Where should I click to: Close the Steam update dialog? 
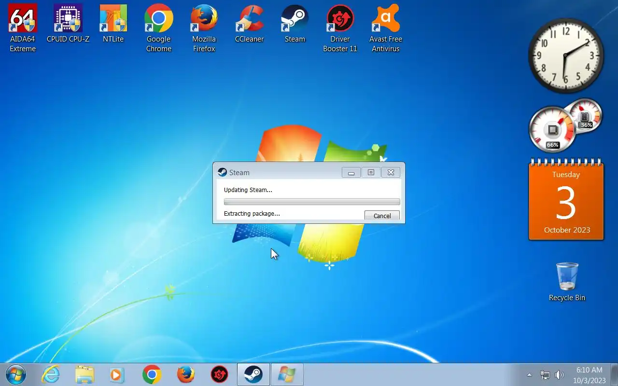coord(391,172)
